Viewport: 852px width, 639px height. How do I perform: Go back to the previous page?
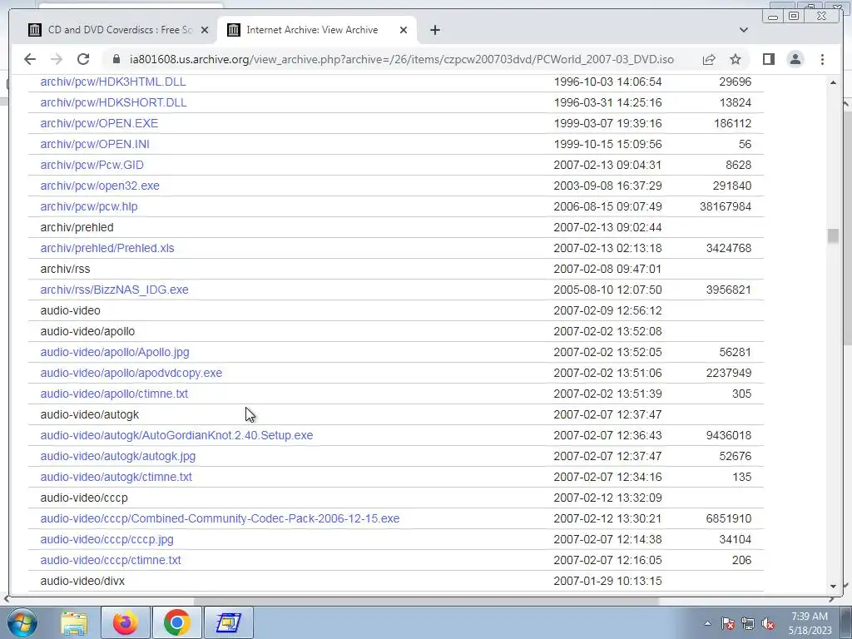[x=30, y=59]
